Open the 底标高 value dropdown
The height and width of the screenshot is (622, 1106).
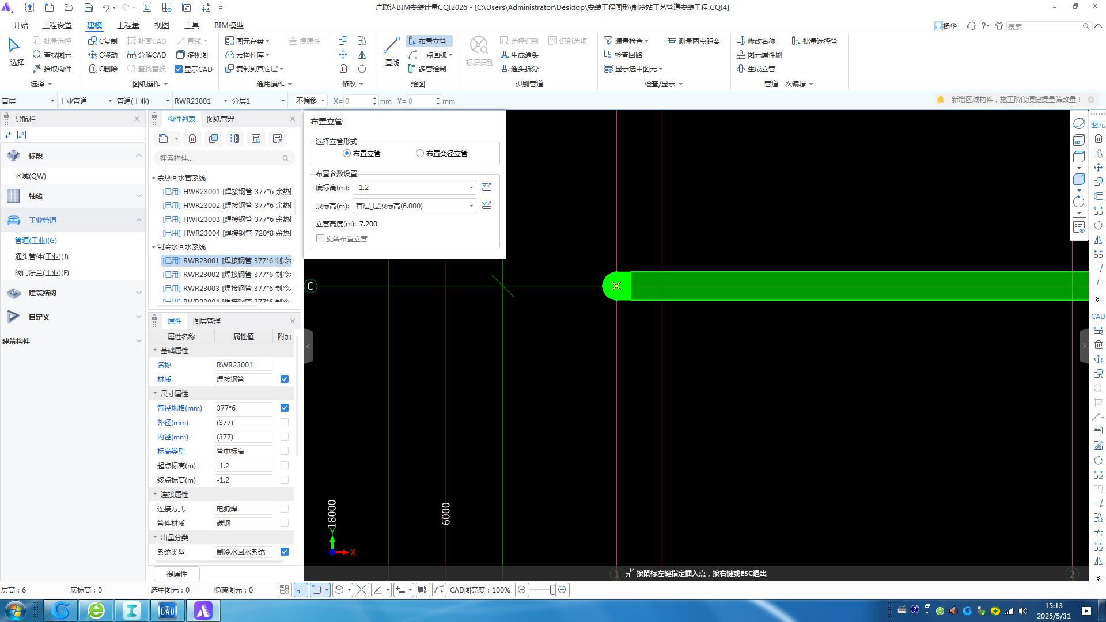click(471, 188)
